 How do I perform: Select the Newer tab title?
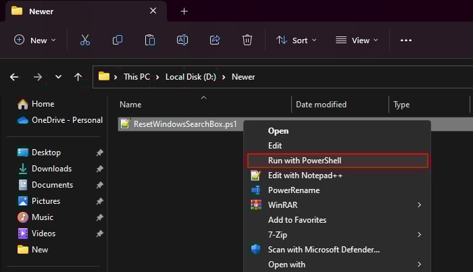pos(41,11)
